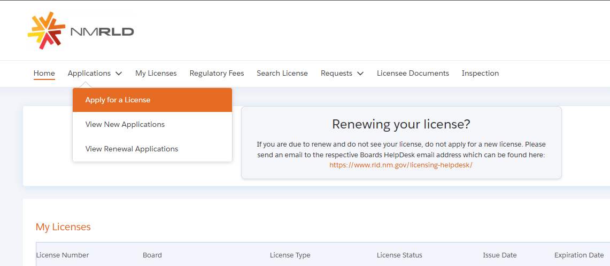The width and height of the screenshot is (610, 266).
Task: Navigate to Regulatory Fees
Action: pos(217,74)
